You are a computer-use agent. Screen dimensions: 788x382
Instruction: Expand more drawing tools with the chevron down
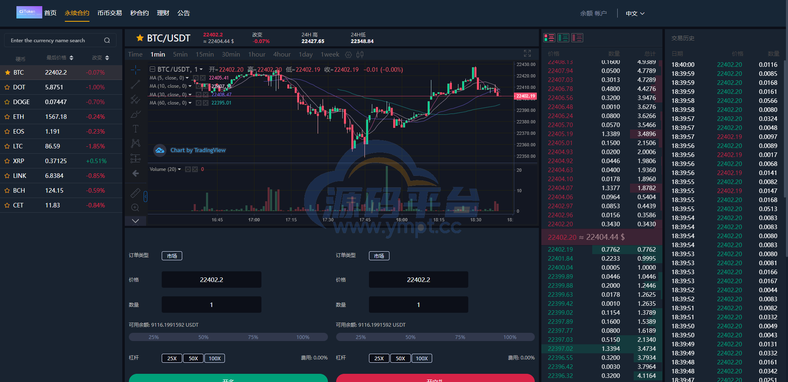point(135,221)
